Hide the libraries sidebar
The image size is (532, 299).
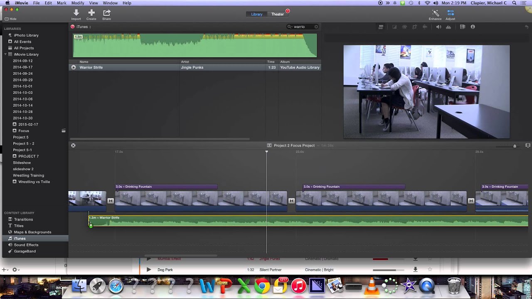point(10,19)
